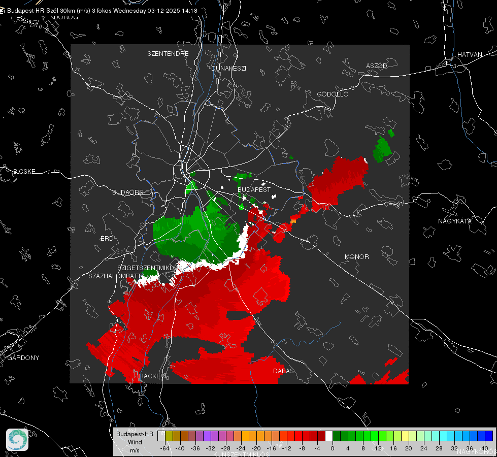Click the white zero-velocity legend swatch

tap(329, 436)
